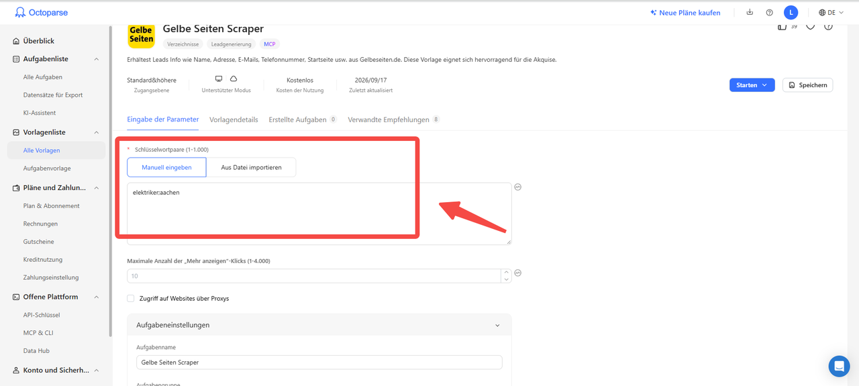Click the Aufgabenname input field
This screenshot has width=859, height=386.
319,363
